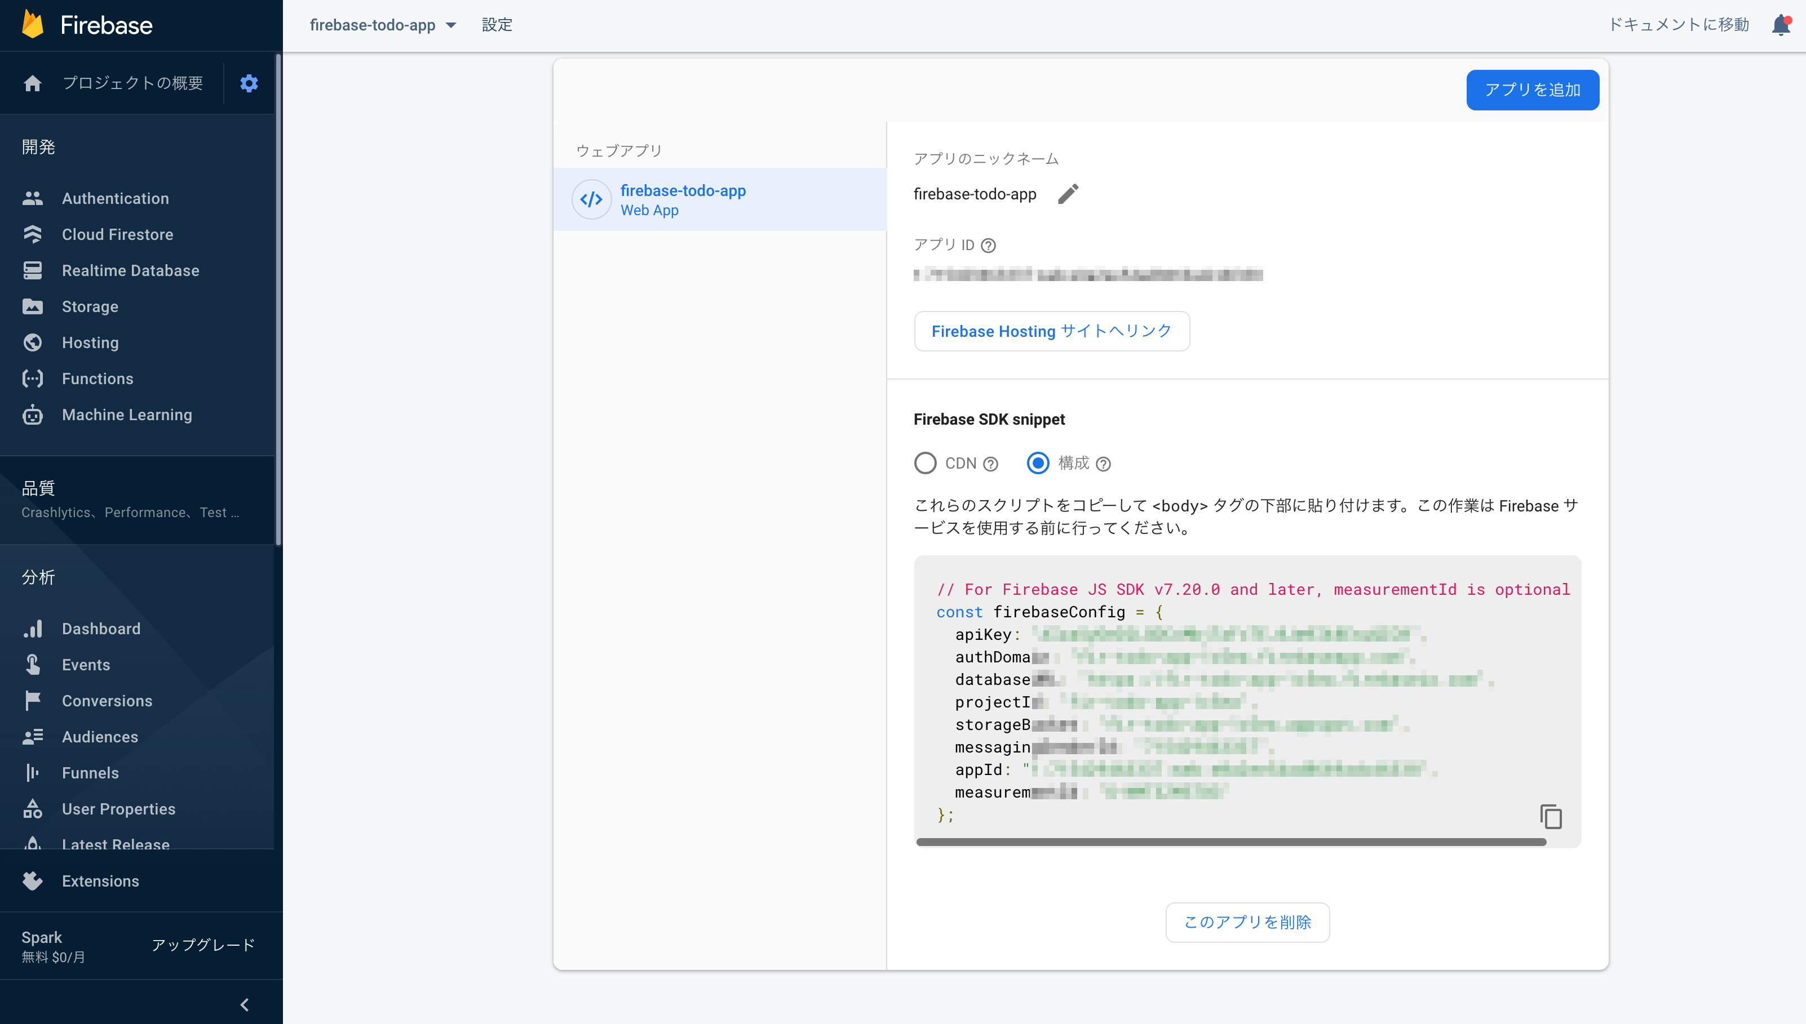Click the アップグレード link
The height and width of the screenshot is (1024, 1806).
[x=203, y=945]
